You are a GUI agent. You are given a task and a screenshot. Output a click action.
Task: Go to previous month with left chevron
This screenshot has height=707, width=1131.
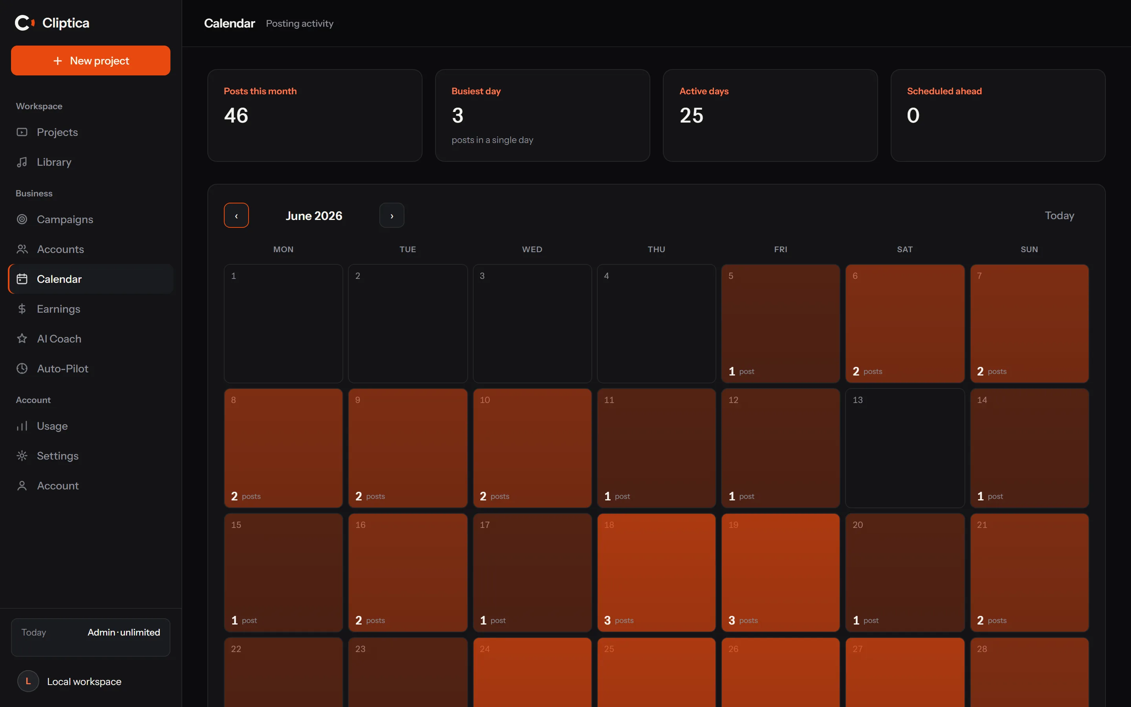pyautogui.click(x=236, y=216)
